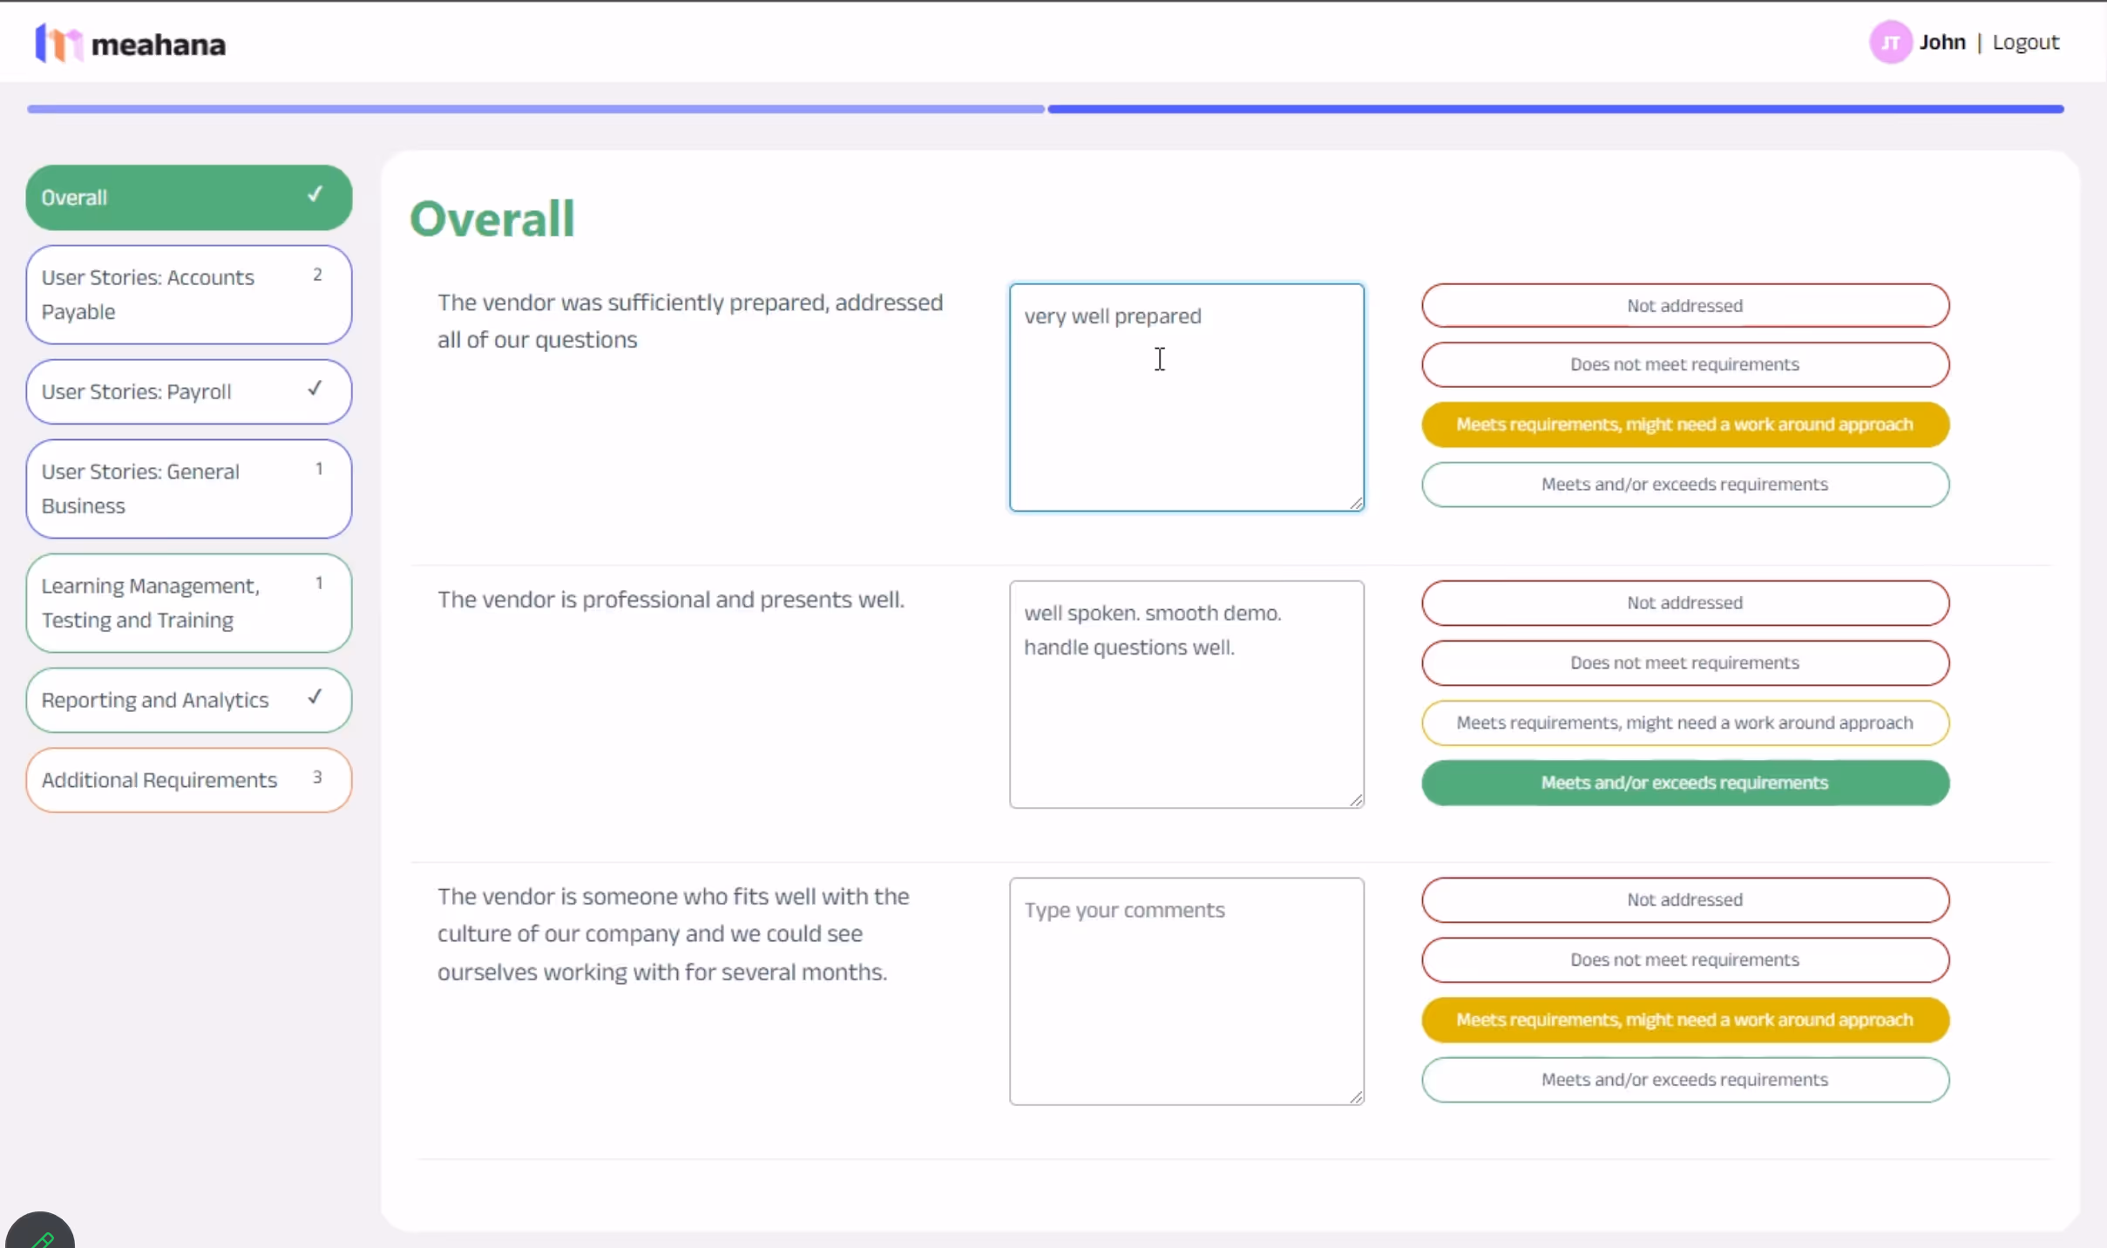
Task: Click the count badge 2 on Accounts Payable
Action: (317, 275)
